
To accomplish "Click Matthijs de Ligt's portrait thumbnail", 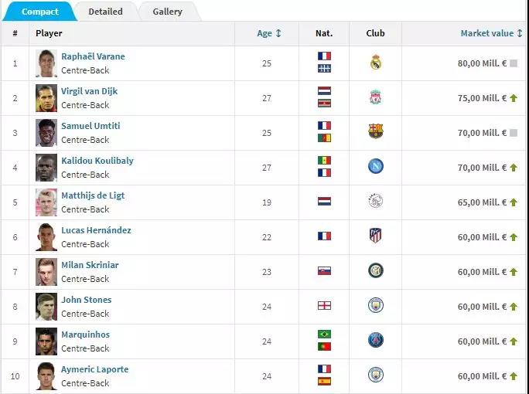I will point(46,202).
